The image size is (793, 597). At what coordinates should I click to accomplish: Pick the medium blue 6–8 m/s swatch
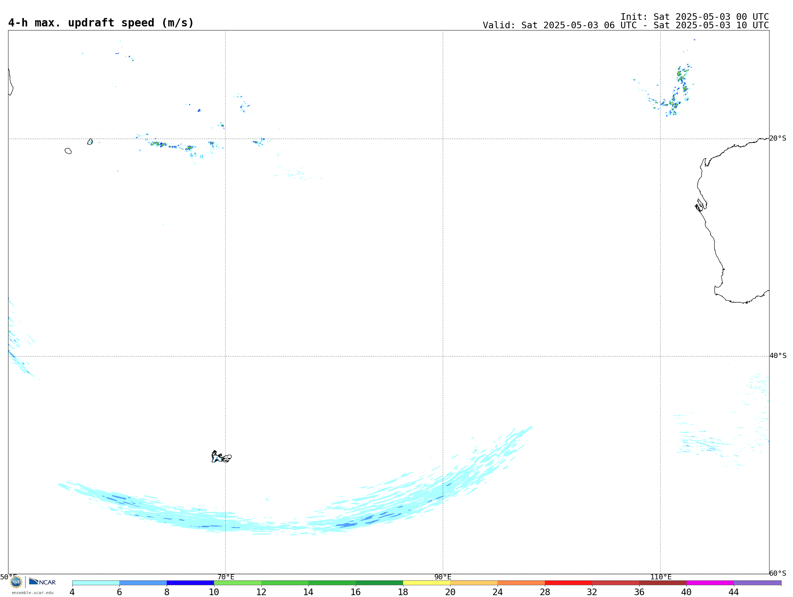[x=143, y=583]
